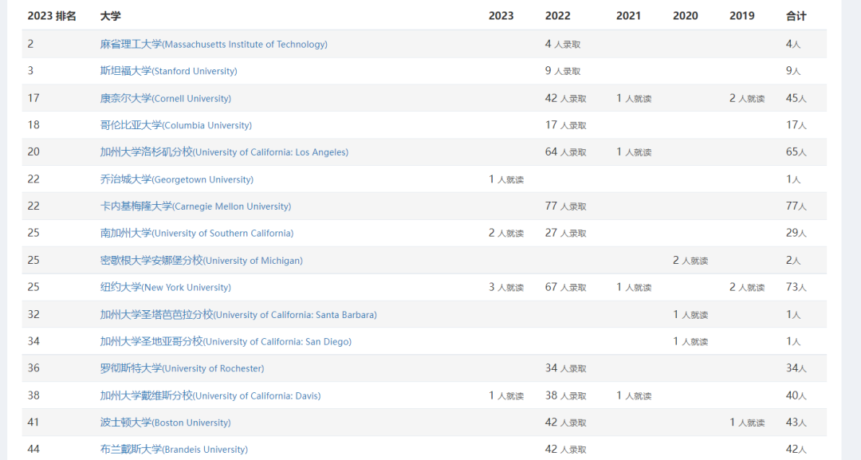This screenshot has height=460, width=861.
Task: Select NYU's 2019 cell '2 人就读'
Action: (747, 287)
